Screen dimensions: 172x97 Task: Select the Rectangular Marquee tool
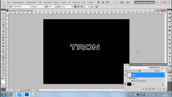[3, 16]
